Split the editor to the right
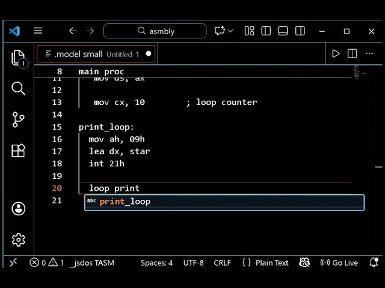 point(353,53)
